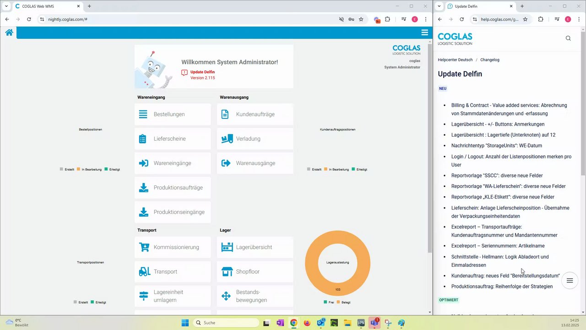Open Kundenaufträge tile

pyautogui.click(x=255, y=114)
